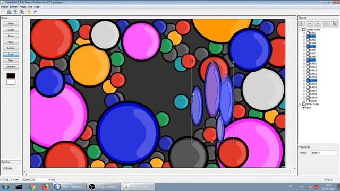The height and width of the screenshot is (191, 340).
Task: Move the object down with the down arrow icon
Action: tap(326, 23)
